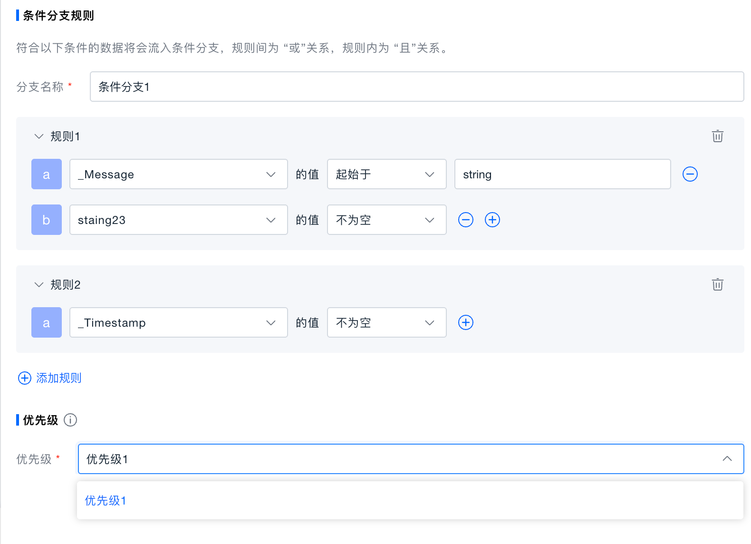Open the staing23 field dropdown
The image size is (751, 544).
tap(178, 220)
